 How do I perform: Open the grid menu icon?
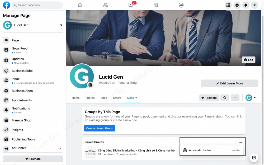coord(228,5)
